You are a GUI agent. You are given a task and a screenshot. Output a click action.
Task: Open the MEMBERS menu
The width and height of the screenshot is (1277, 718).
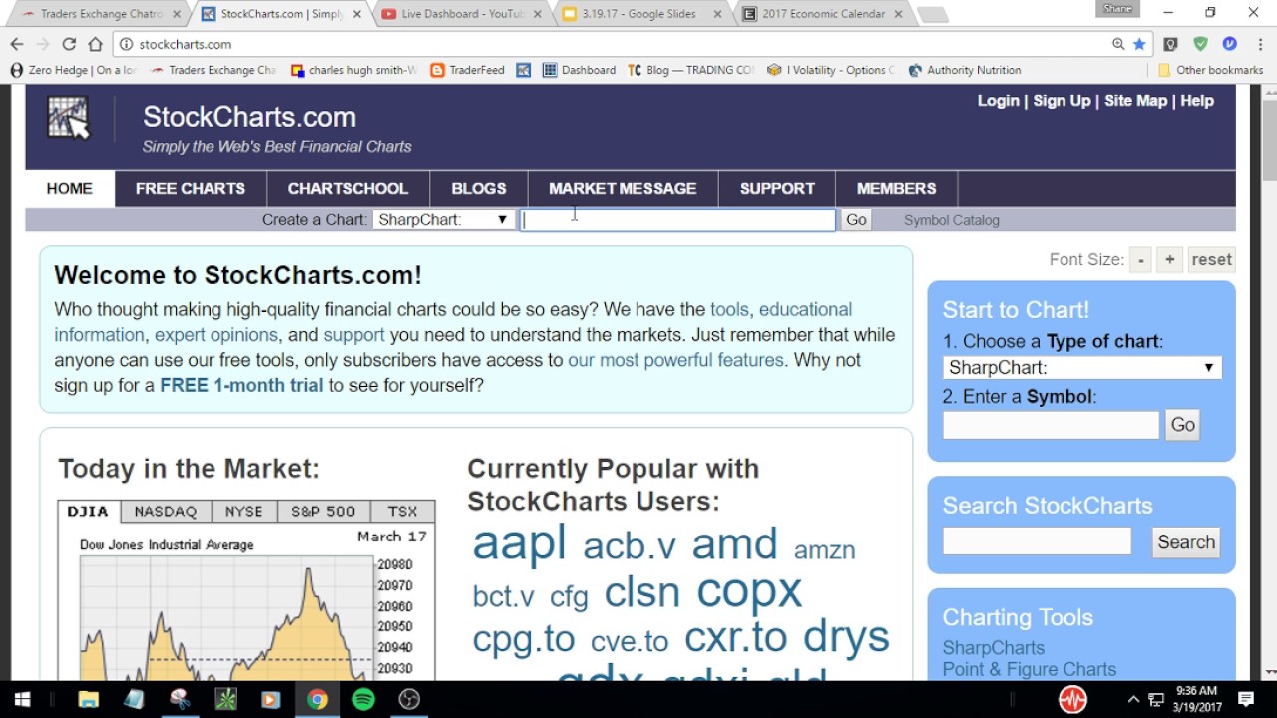[x=896, y=188]
